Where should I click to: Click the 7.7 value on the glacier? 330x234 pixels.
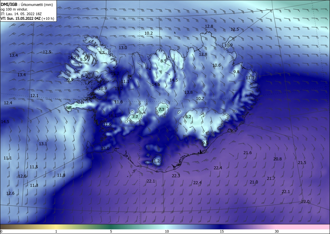135,117
